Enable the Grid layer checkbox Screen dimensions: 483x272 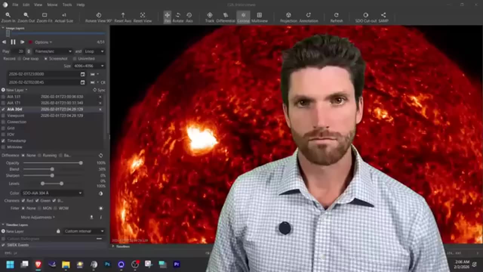tap(3, 128)
